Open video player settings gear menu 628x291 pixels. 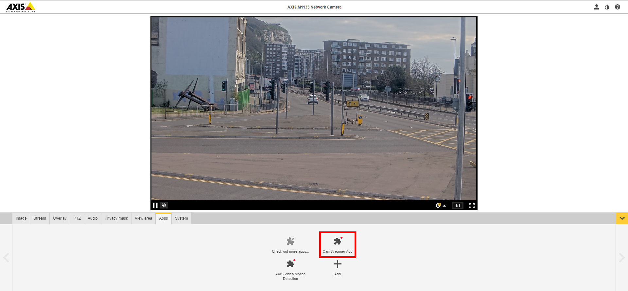click(x=438, y=205)
